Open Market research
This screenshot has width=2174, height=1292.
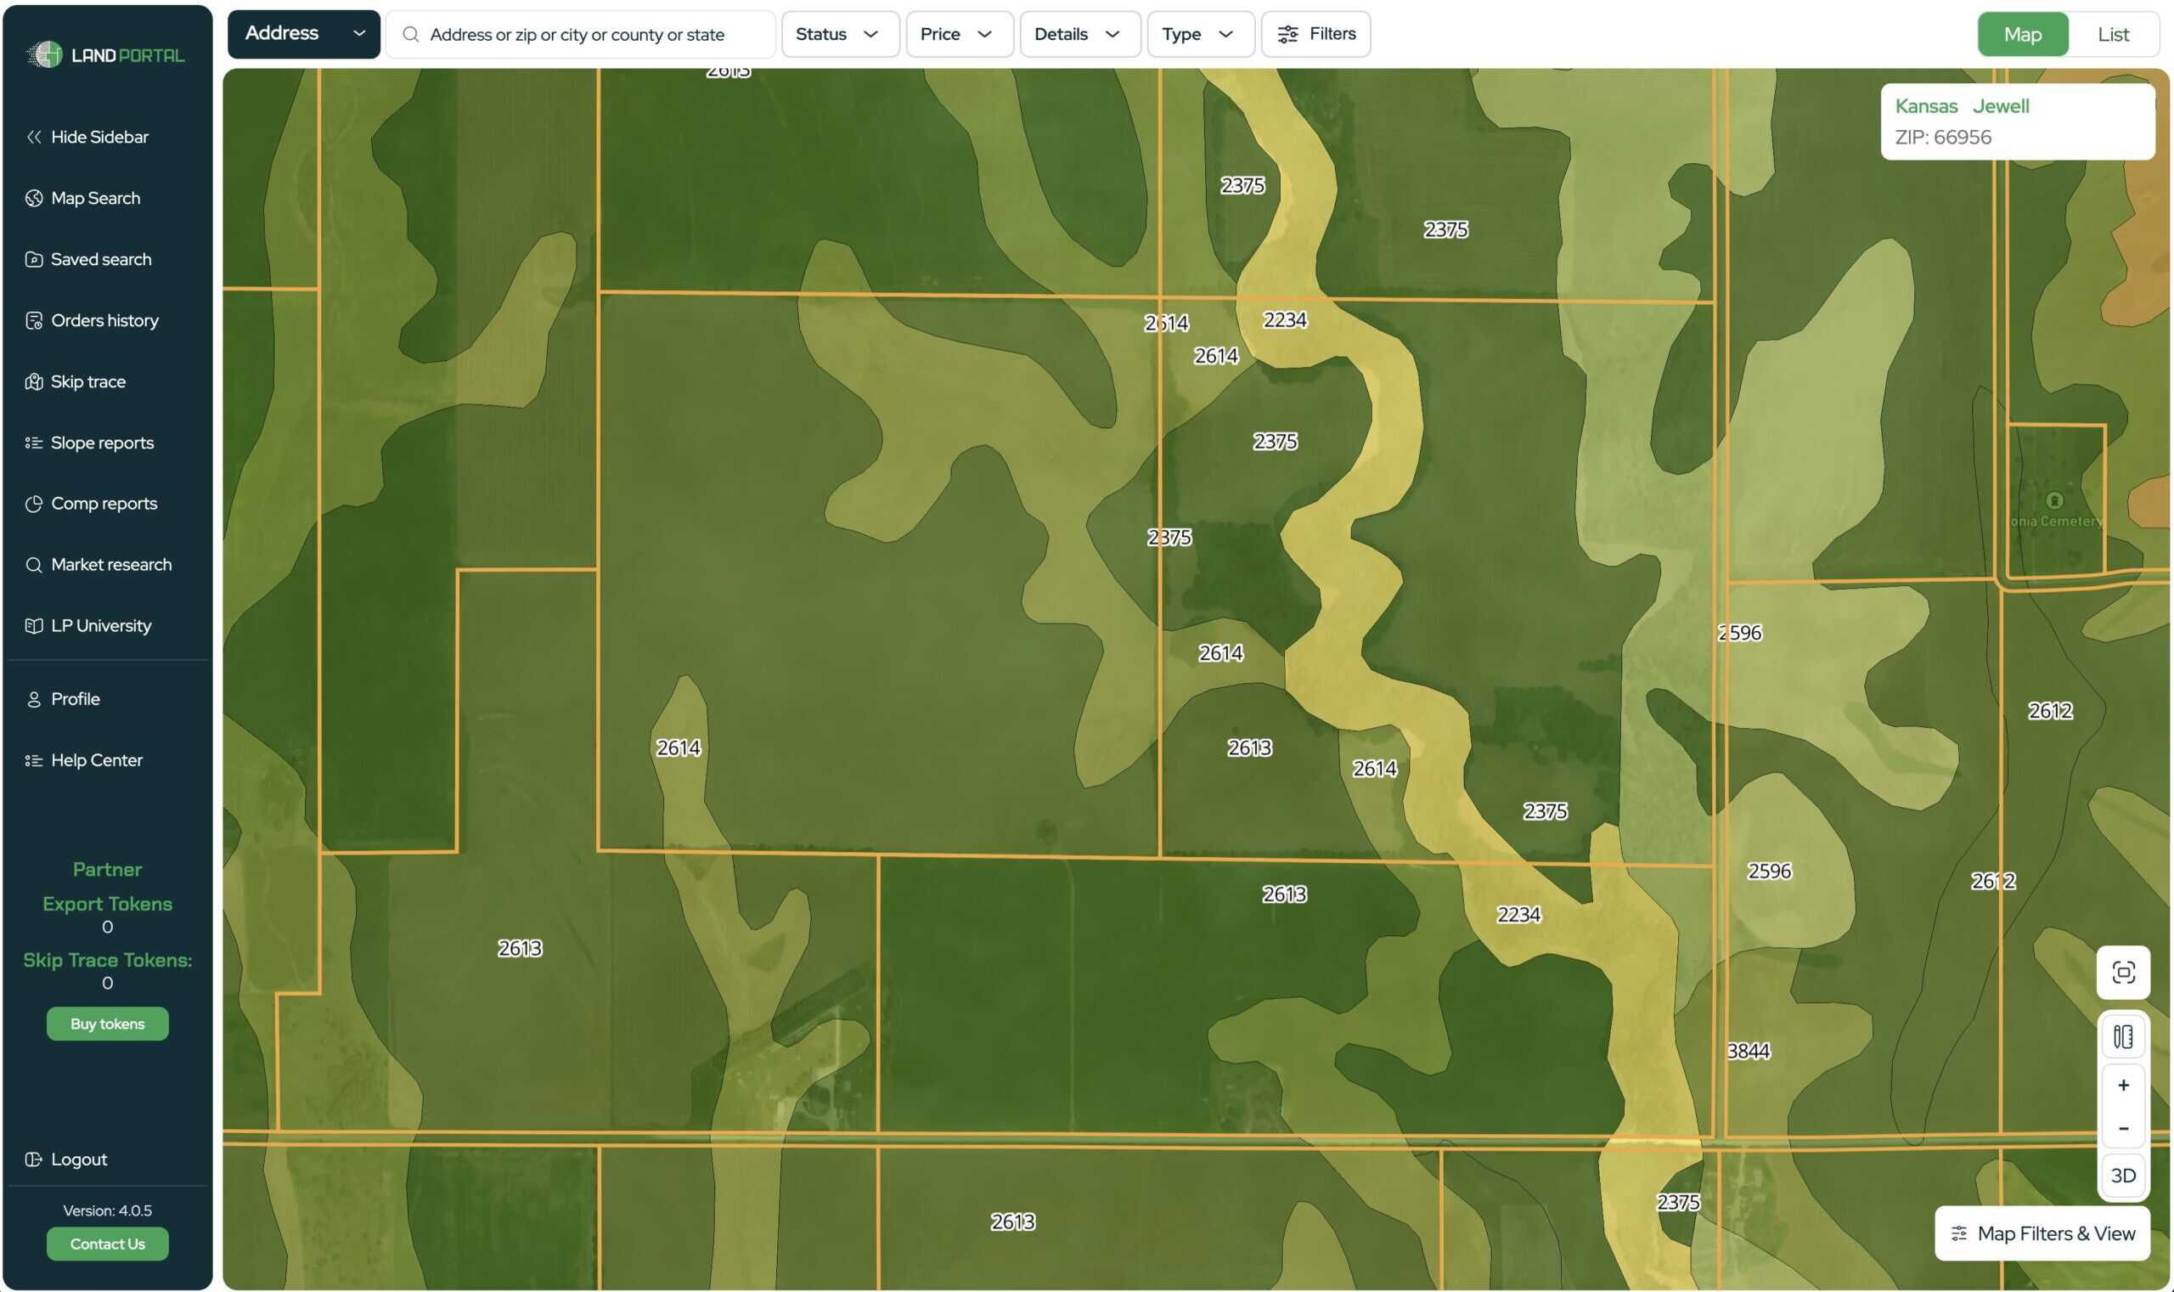click(110, 564)
